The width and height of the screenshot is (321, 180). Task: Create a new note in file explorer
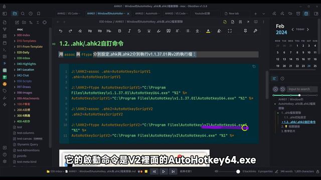[17, 22]
